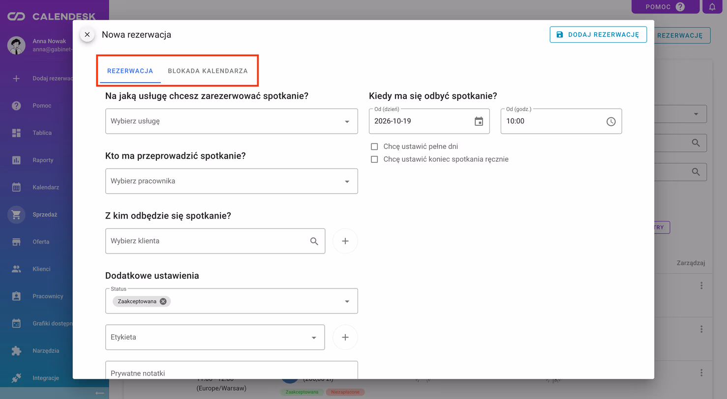Add new label with plus button
727x399 pixels.
tap(345, 337)
